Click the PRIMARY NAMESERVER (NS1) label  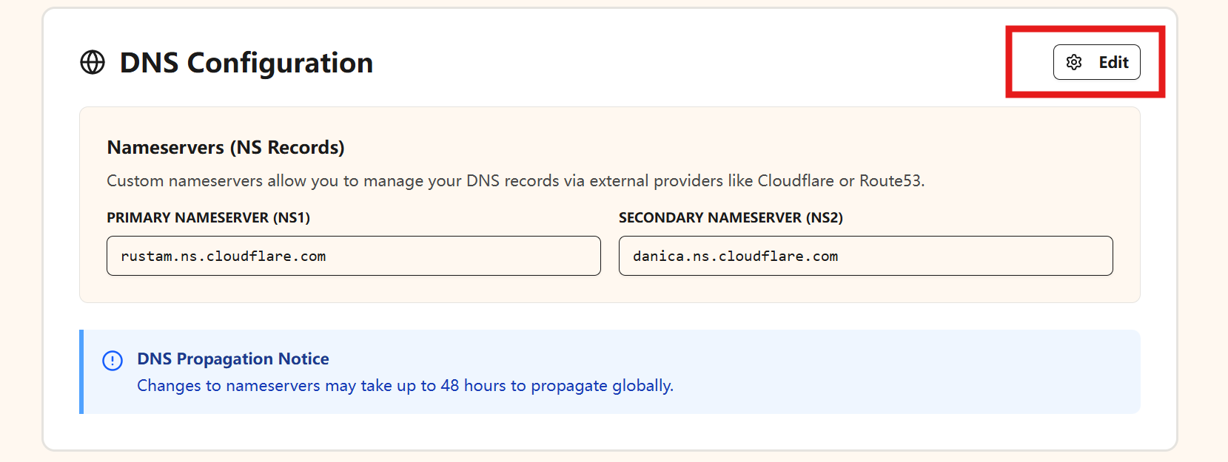(x=209, y=217)
